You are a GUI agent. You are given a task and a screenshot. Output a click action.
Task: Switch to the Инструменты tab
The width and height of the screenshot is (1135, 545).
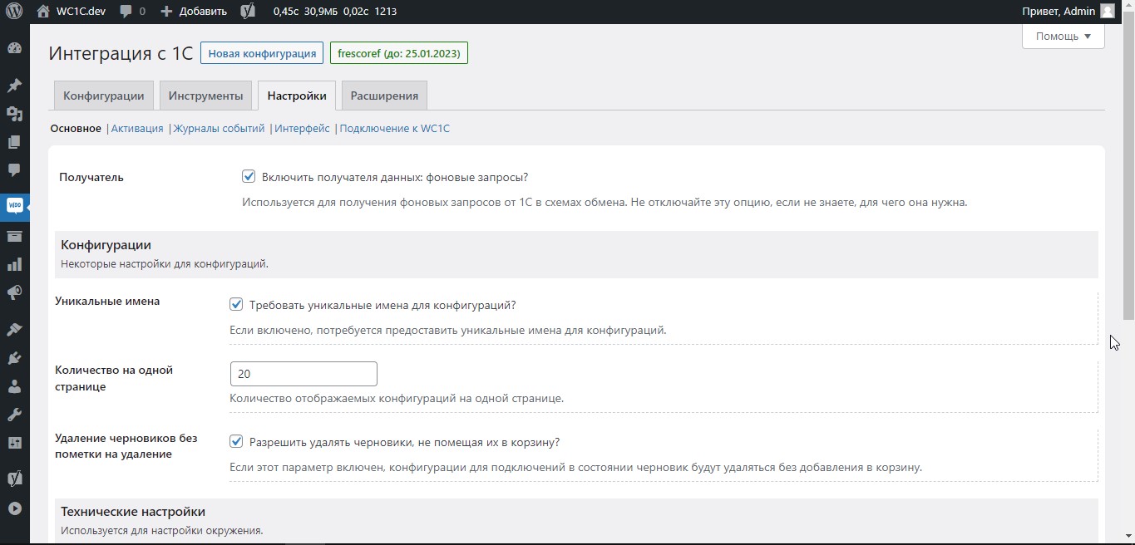[x=205, y=96]
